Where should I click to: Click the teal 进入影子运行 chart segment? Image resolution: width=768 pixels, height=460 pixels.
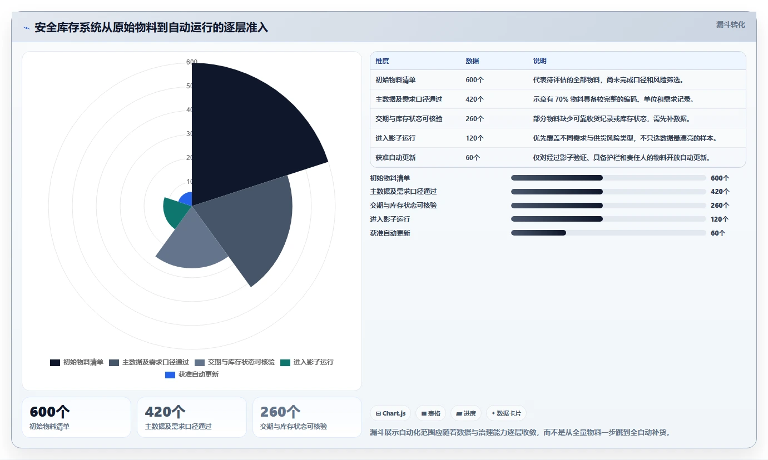coord(175,211)
